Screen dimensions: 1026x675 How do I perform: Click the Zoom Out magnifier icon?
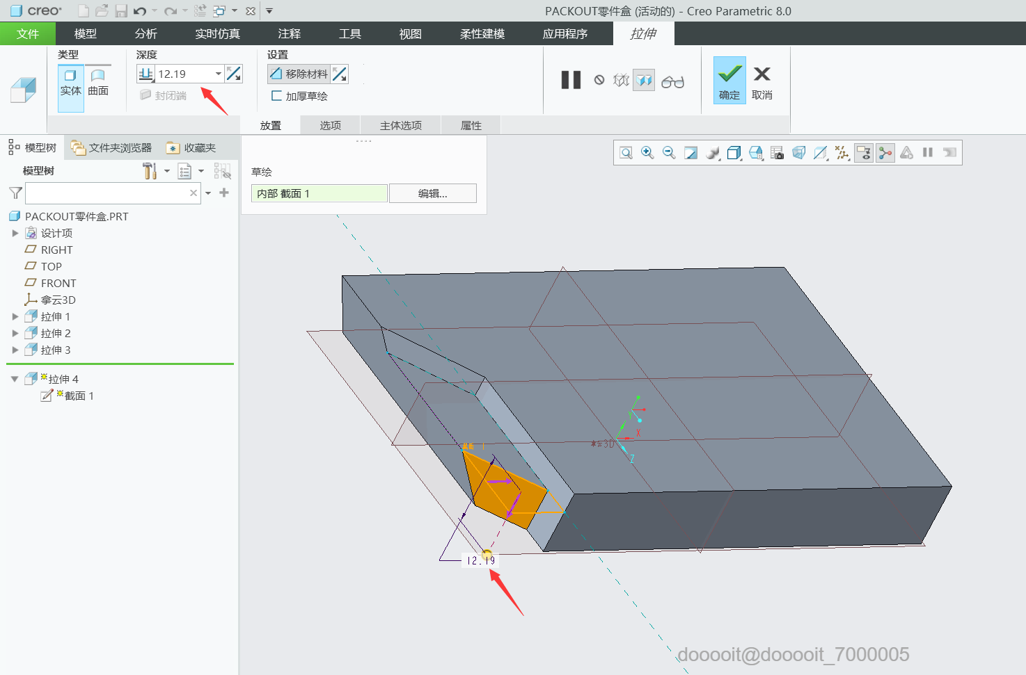coord(669,153)
